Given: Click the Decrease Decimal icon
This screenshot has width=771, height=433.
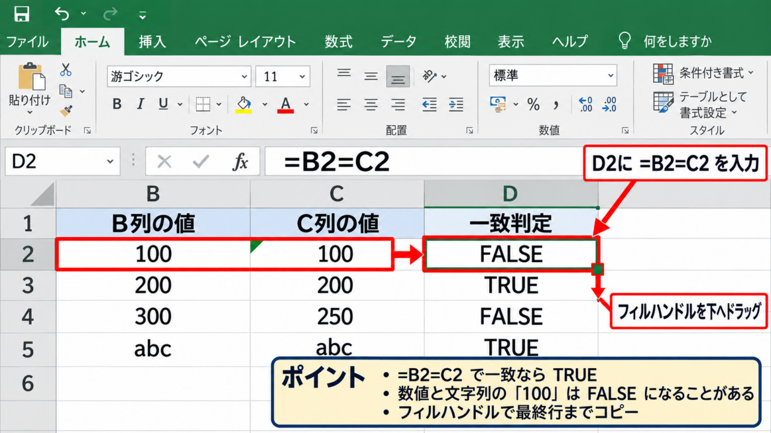Looking at the screenshot, I should [x=610, y=105].
